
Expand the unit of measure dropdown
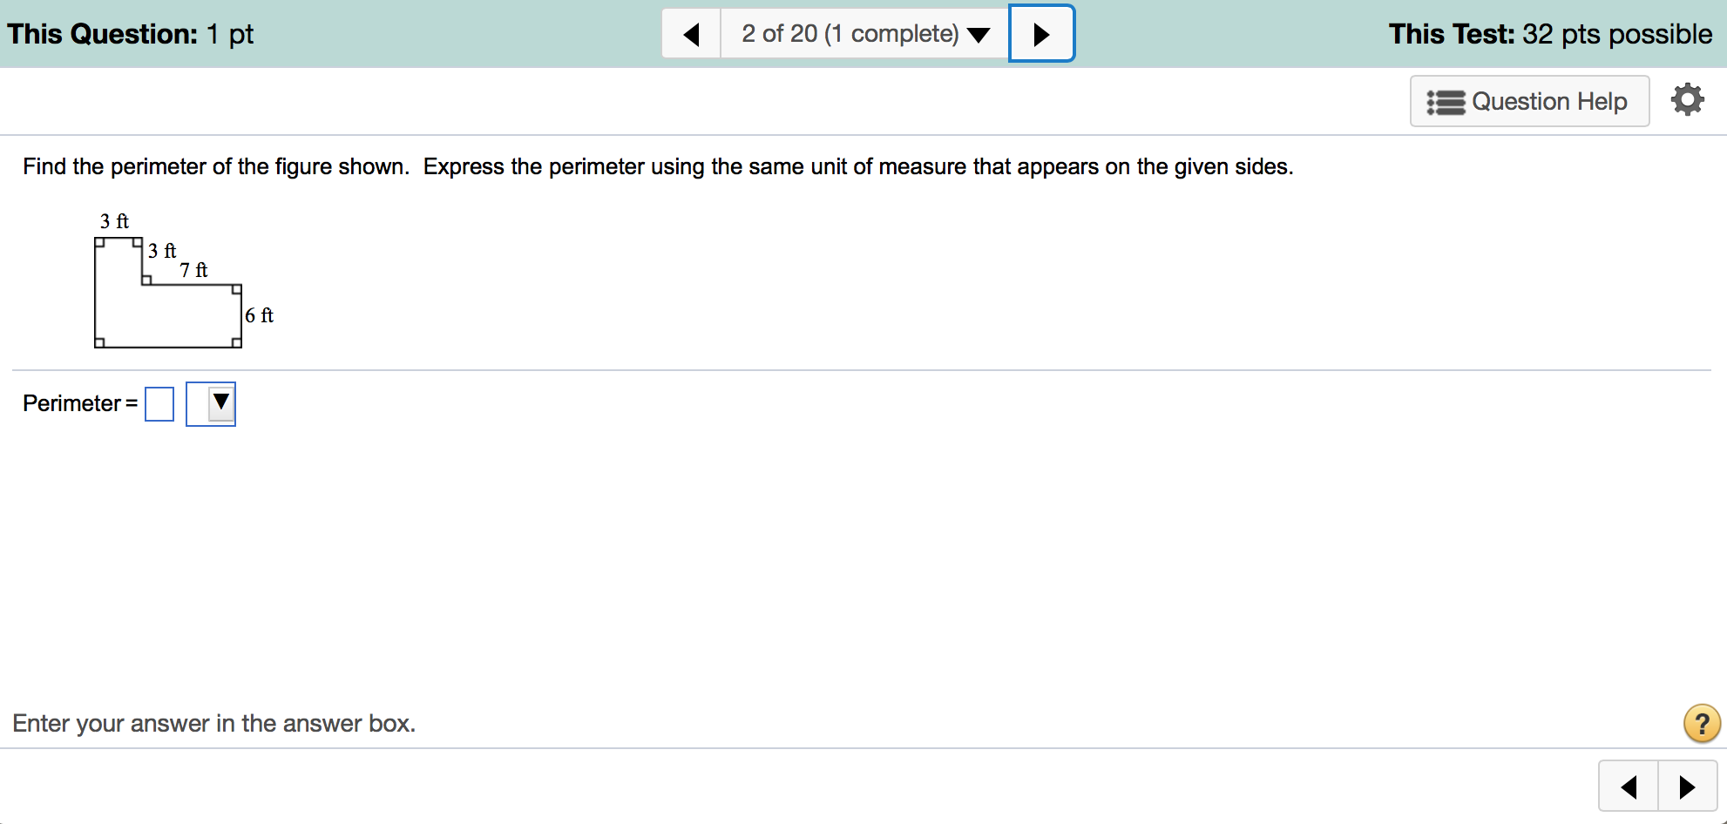pyautogui.click(x=212, y=404)
